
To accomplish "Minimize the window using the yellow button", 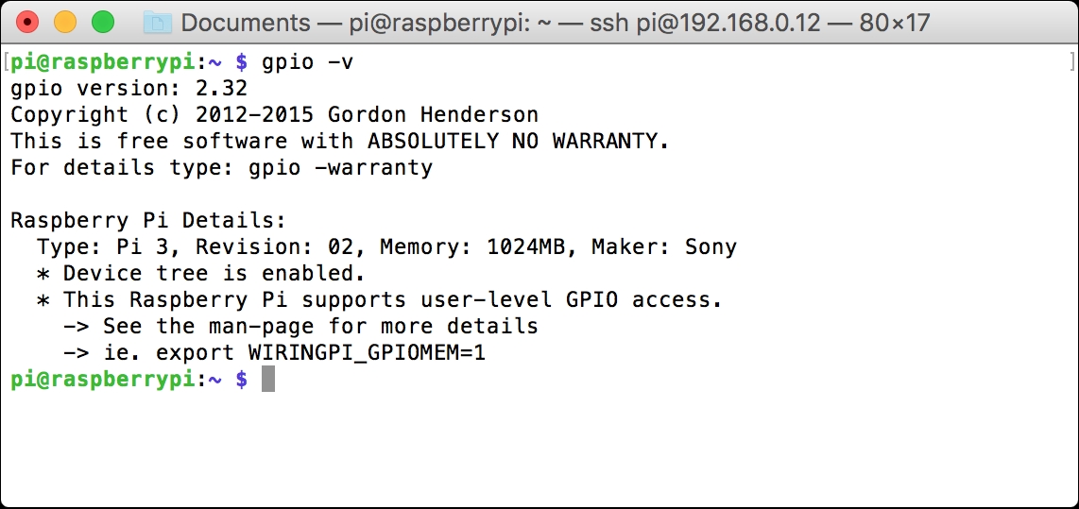I will 65,22.
